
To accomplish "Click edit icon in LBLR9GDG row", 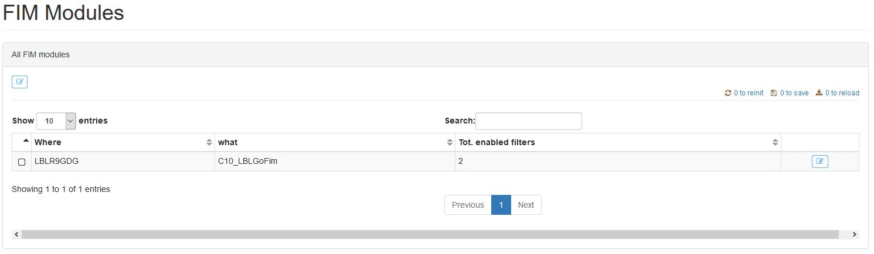I will click(x=819, y=162).
